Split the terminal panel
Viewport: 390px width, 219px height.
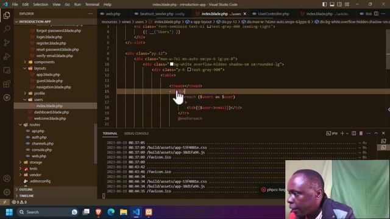pos(353,133)
